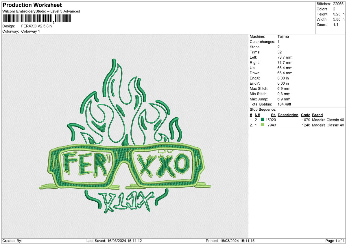Click the stitch count 7943 in row 2
This screenshot has height=245, width=347.
(x=272, y=125)
